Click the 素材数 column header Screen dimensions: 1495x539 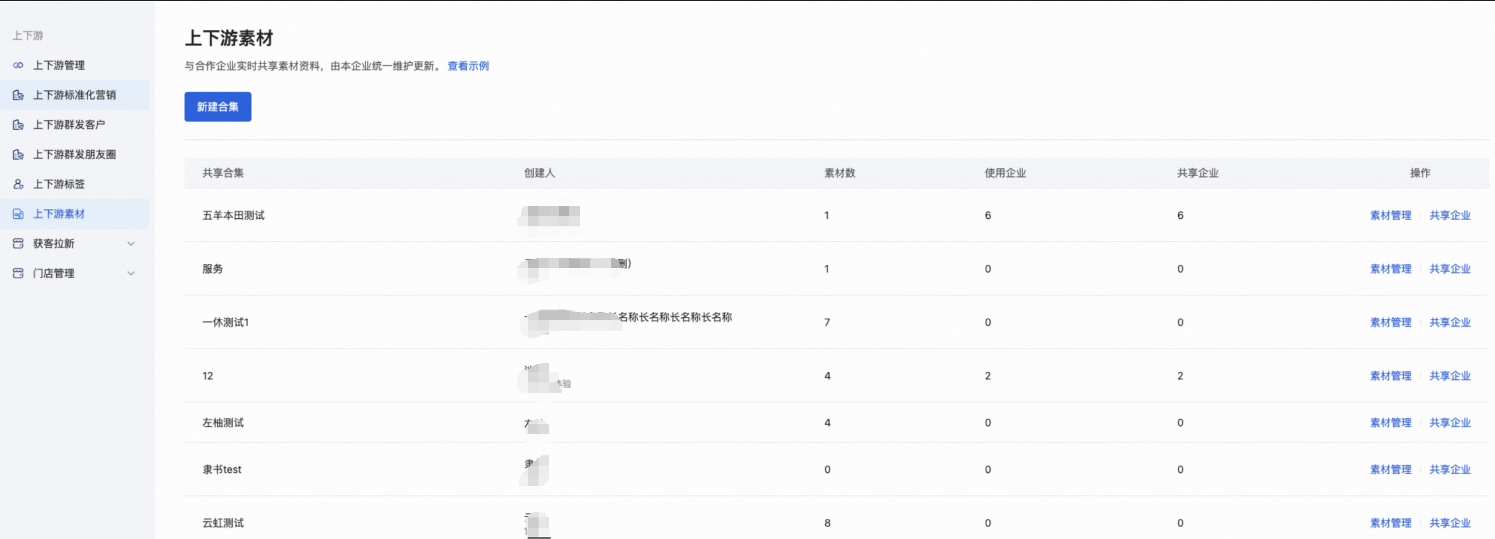tap(840, 173)
